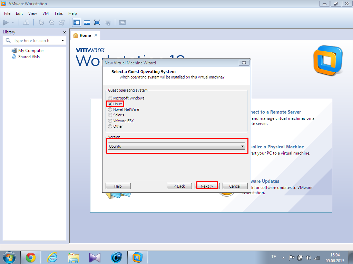Click the TR language indicator in tray
Screen dimensions: 353x264
274,257
